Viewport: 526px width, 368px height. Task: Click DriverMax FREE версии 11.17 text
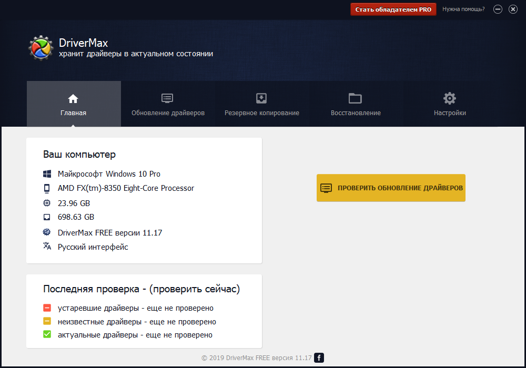(110, 232)
